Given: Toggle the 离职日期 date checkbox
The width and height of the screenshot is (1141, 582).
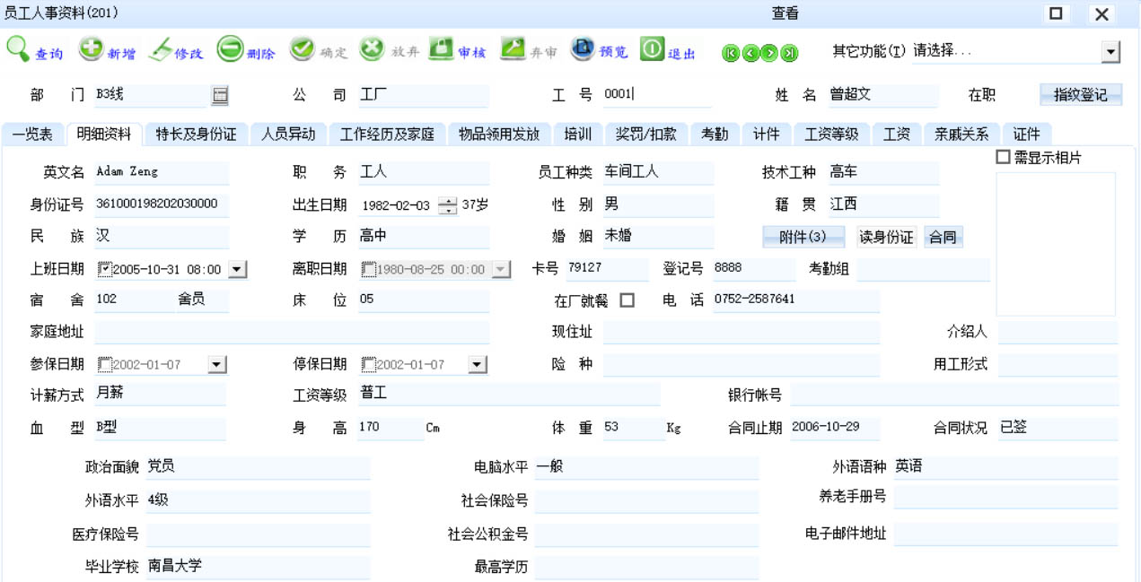Looking at the screenshot, I should (369, 268).
